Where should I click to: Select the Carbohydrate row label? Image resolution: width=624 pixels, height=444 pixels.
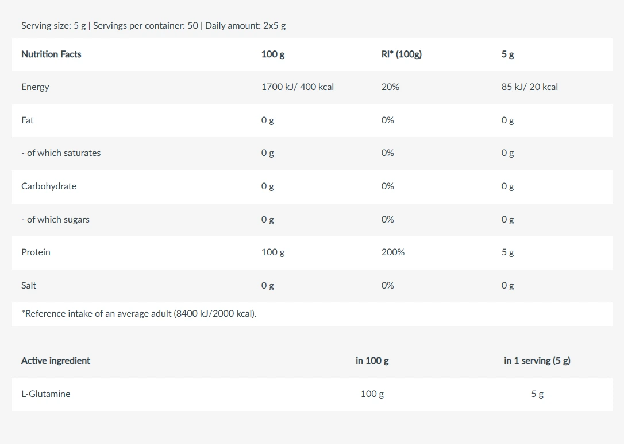[x=48, y=186]
